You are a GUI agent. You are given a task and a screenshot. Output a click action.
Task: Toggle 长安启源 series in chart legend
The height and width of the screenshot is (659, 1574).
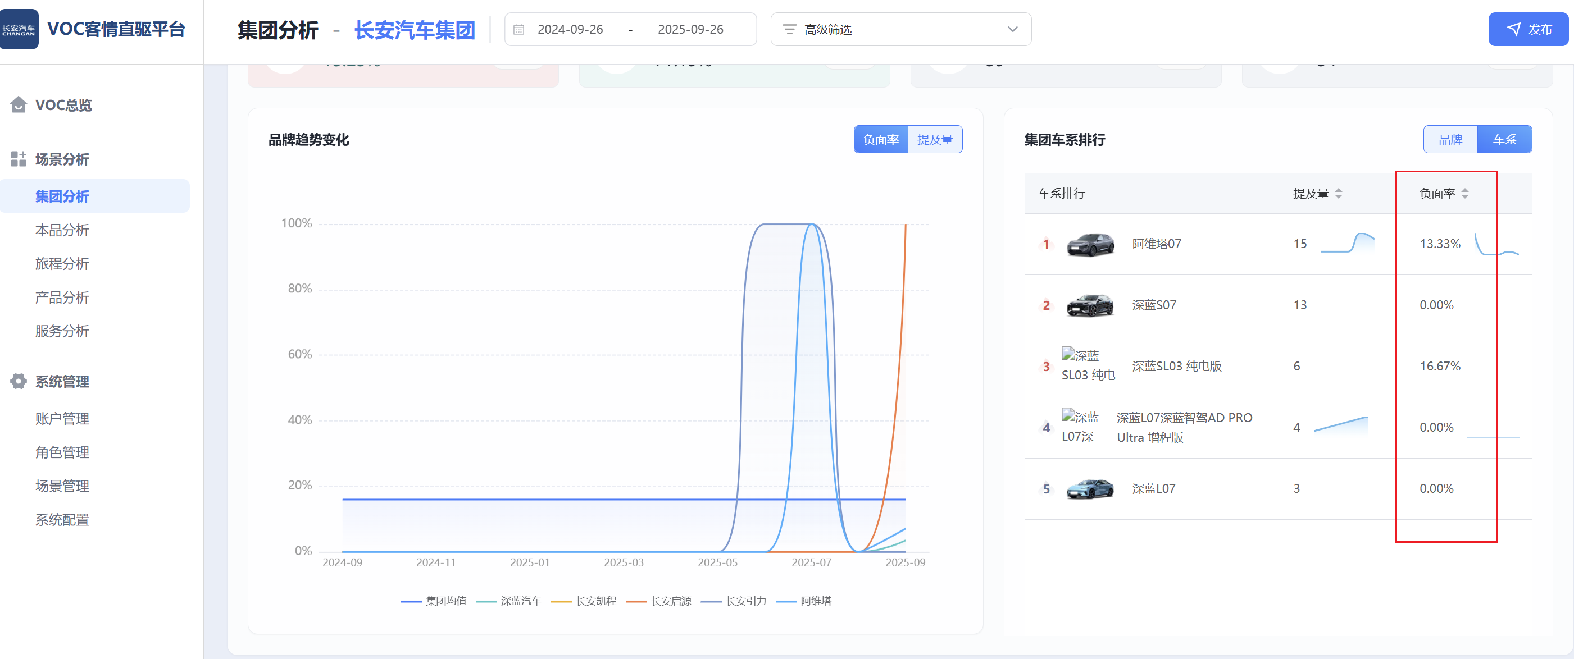(670, 601)
